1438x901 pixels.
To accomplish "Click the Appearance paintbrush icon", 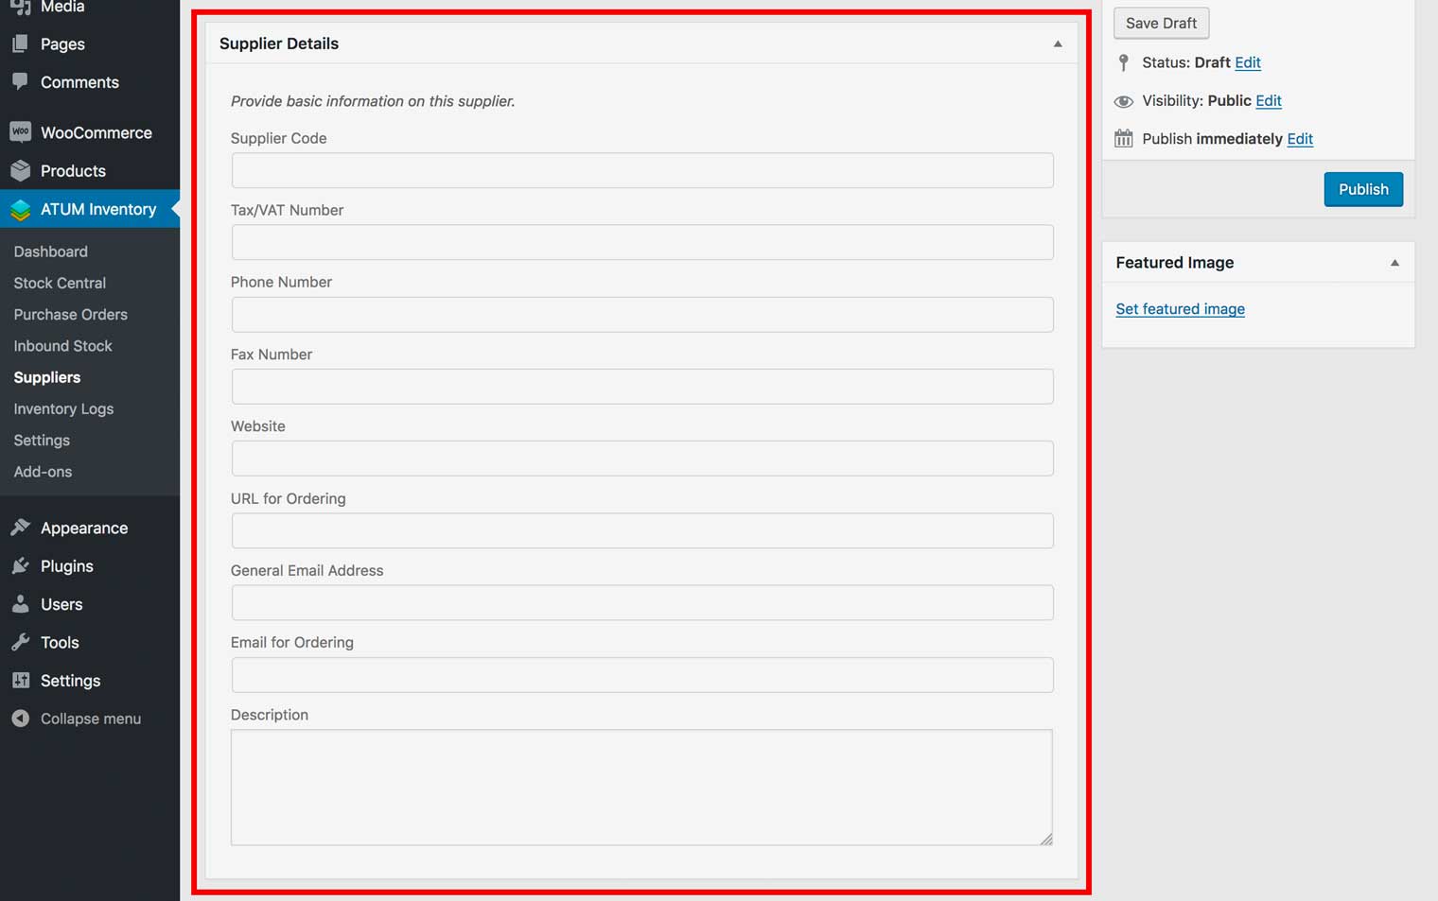I will (20, 528).
